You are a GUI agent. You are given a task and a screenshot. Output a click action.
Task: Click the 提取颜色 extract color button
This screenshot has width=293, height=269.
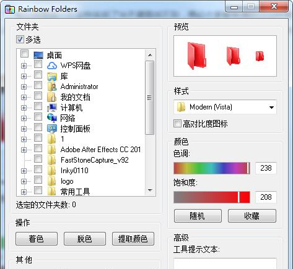click(x=133, y=239)
